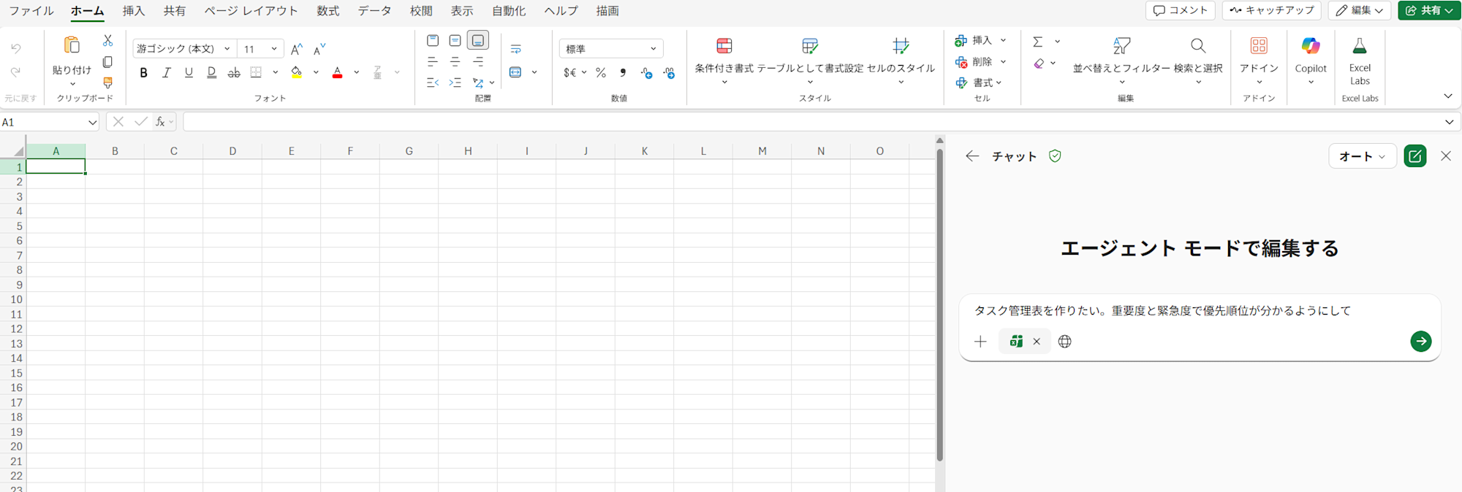Click the chat prompt text field
The width and height of the screenshot is (1462, 492).
tap(1199, 311)
